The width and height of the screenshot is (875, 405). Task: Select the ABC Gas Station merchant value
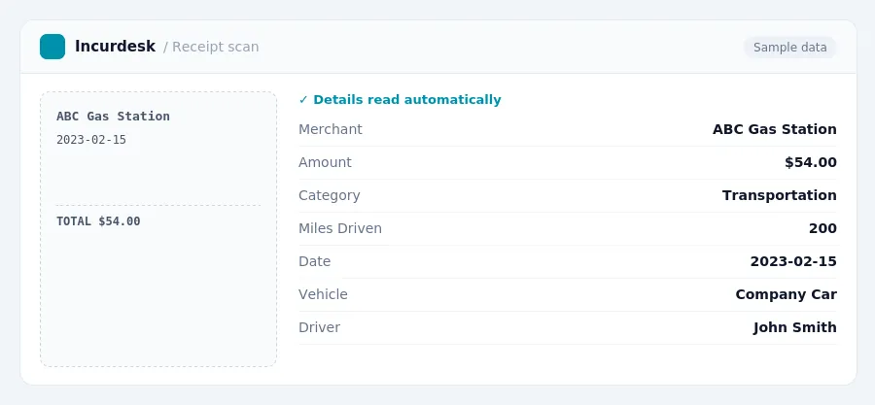point(775,129)
